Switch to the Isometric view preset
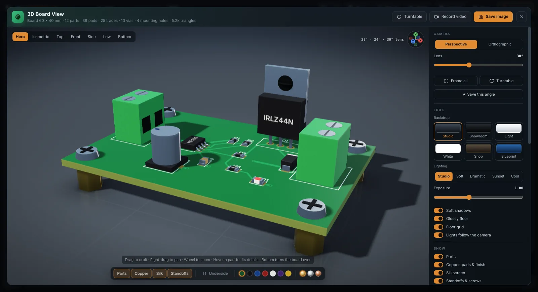This screenshot has width=538, height=292. (x=41, y=37)
